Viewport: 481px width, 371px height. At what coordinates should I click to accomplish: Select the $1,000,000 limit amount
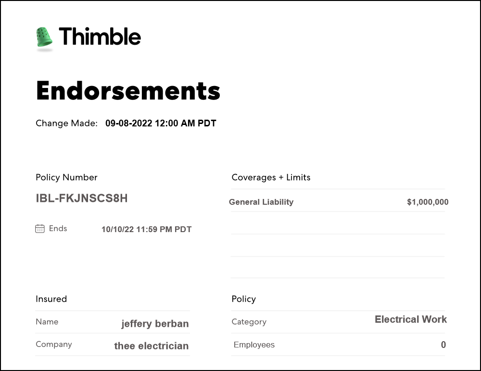(x=428, y=202)
